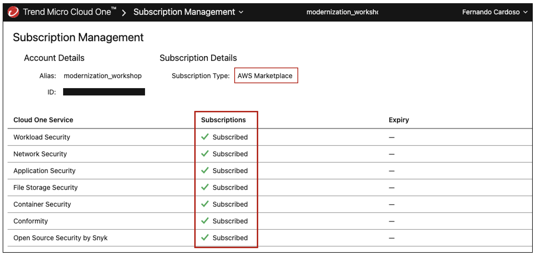The height and width of the screenshot is (256, 536).
Task: Click the green checkmark for Open Source Security
Action: point(205,238)
